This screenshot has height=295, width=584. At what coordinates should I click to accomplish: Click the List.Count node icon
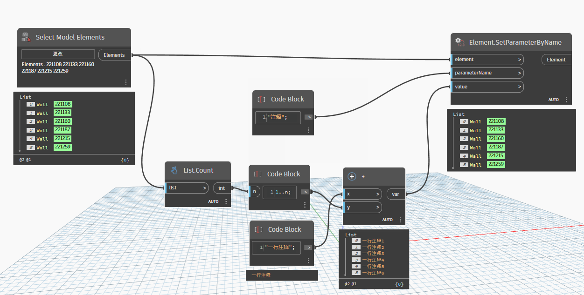point(174,170)
